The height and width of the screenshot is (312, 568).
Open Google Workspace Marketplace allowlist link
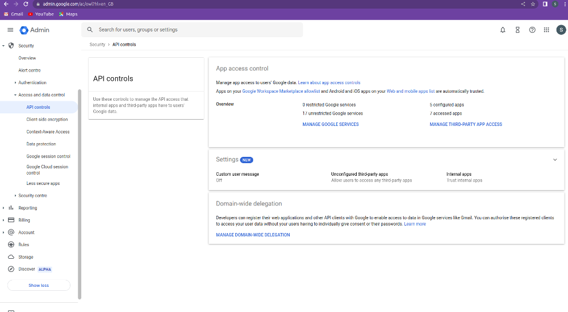pos(281,92)
